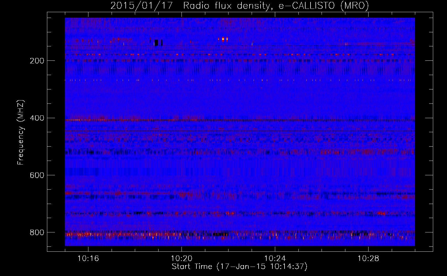Click the 10:20 time tick label
Screen dimensions: 447x276
pyautogui.click(x=182, y=258)
